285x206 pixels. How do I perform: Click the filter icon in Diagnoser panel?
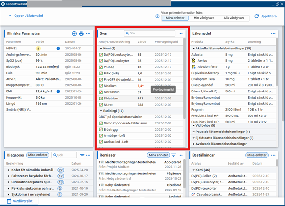[x=82, y=155]
